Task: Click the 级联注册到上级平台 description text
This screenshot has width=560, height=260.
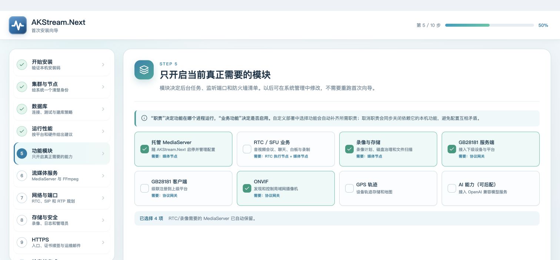Action: tap(169, 189)
